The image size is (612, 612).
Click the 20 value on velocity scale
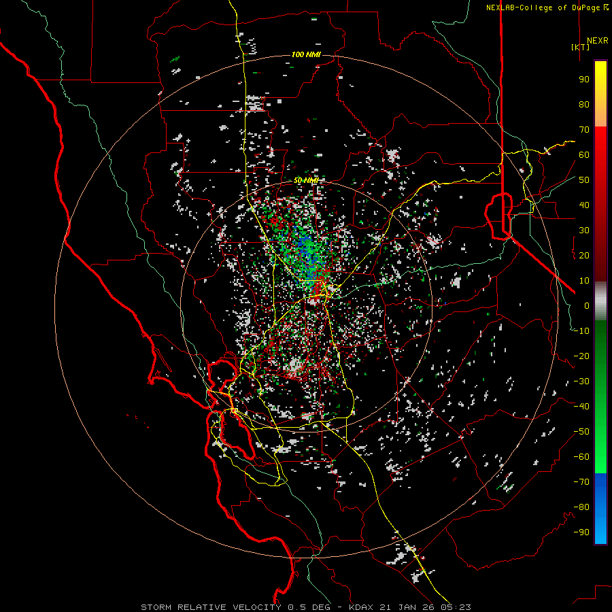pos(584,255)
